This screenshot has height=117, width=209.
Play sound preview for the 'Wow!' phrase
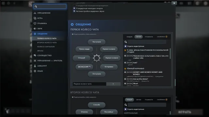click(125, 84)
